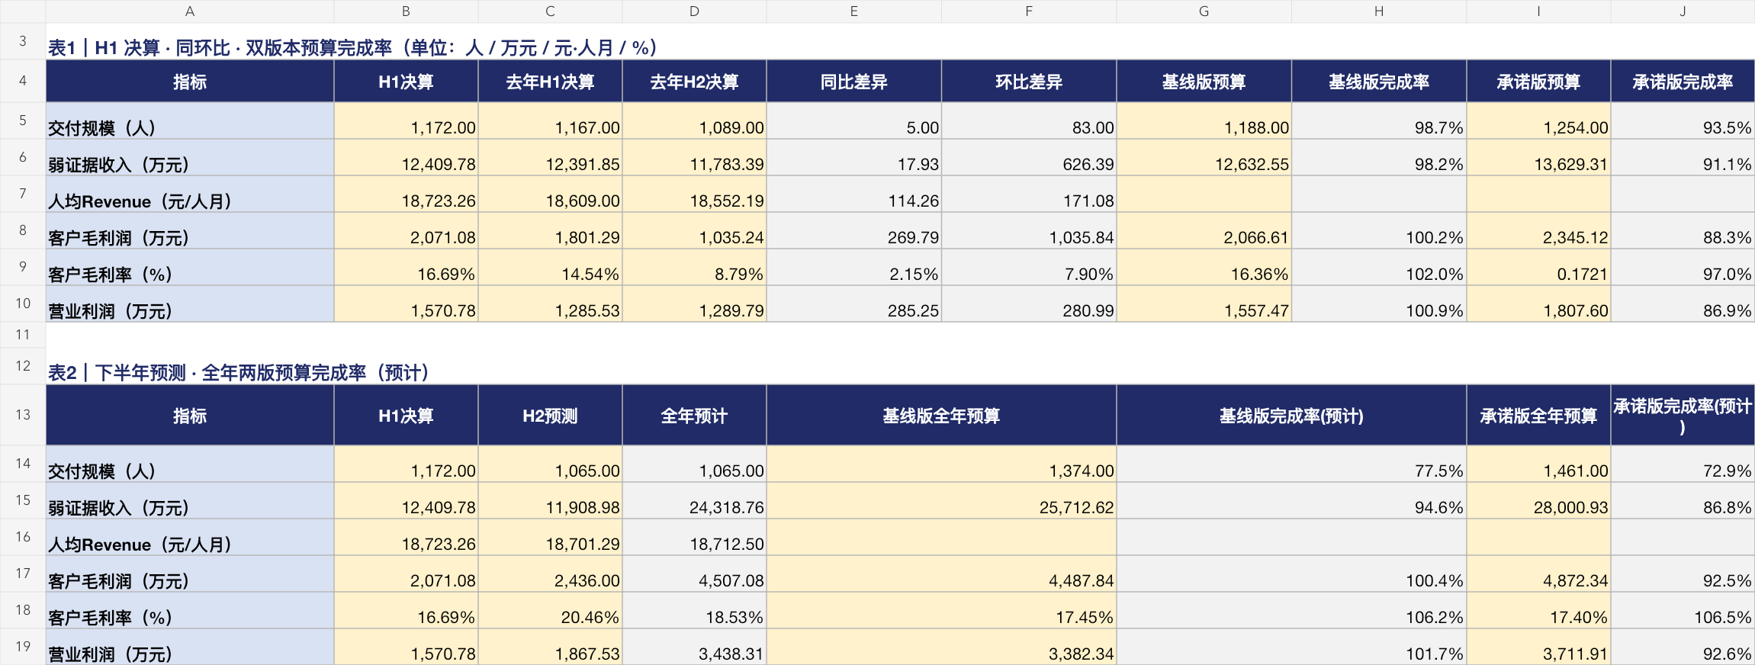Select the '基线版全年预算' header cell
This screenshot has height=665, width=1755.
(x=942, y=416)
